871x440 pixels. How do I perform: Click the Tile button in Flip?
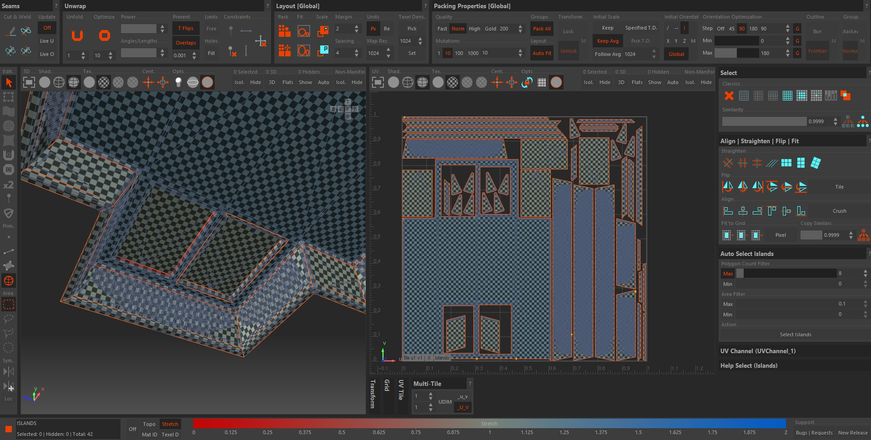[x=840, y=187]
